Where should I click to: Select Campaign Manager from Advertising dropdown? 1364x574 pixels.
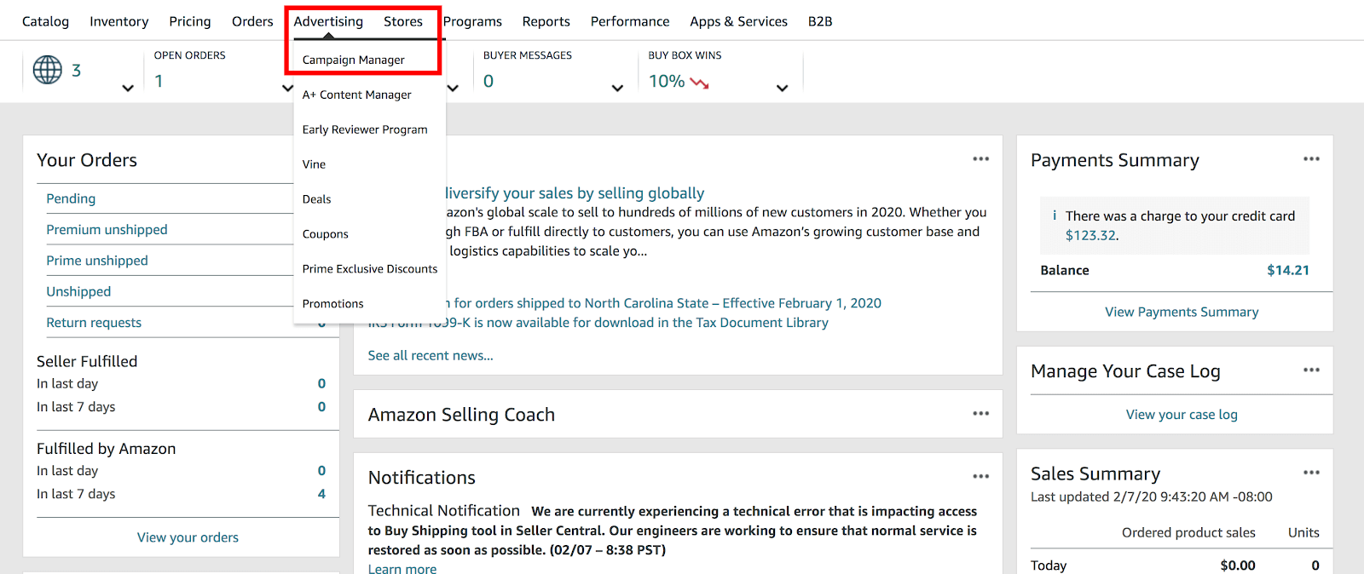[x=354, y=60]
